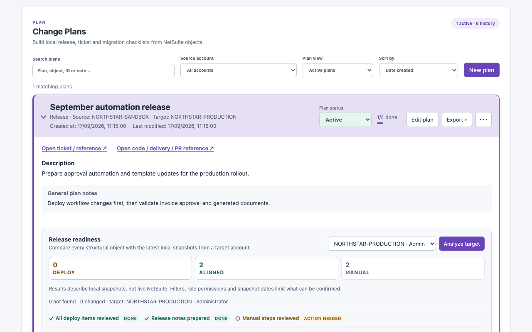
Task: Open the ticket / reference link
Action: pyautogui.click(x=74, y=148)
